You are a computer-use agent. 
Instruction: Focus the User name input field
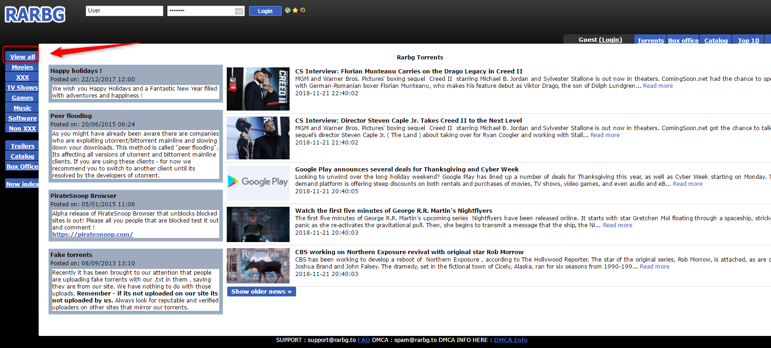[x=124, y=11]
